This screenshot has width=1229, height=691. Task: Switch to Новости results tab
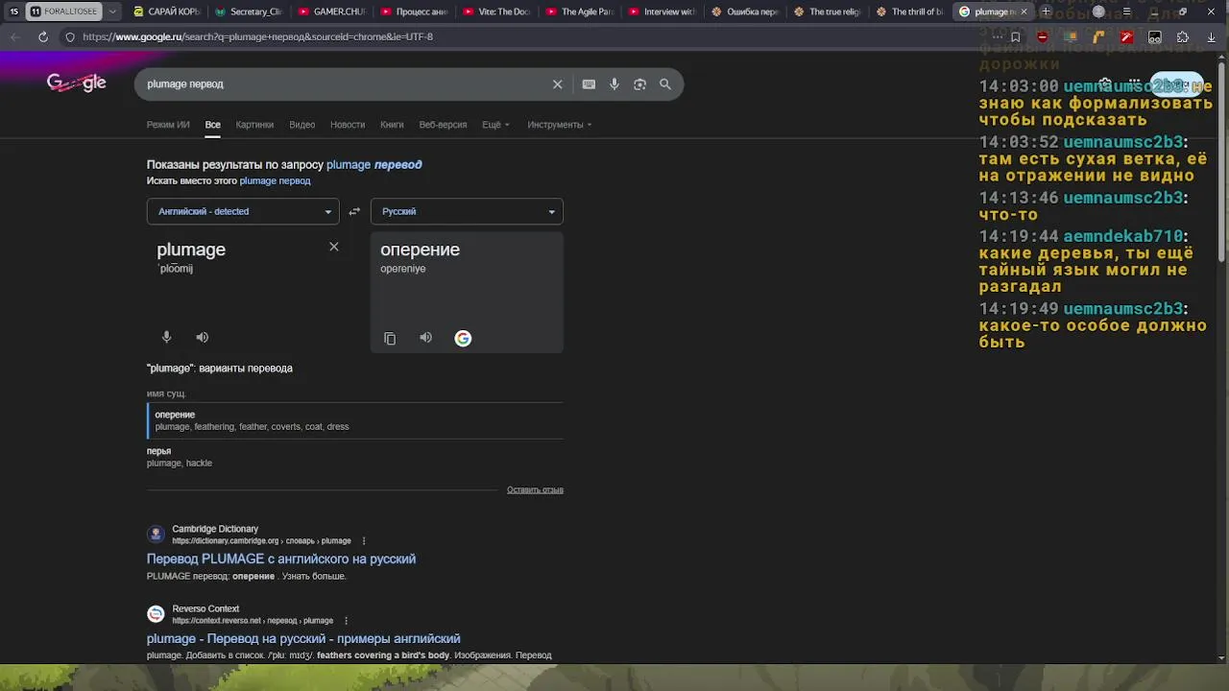tap(348, 125)
